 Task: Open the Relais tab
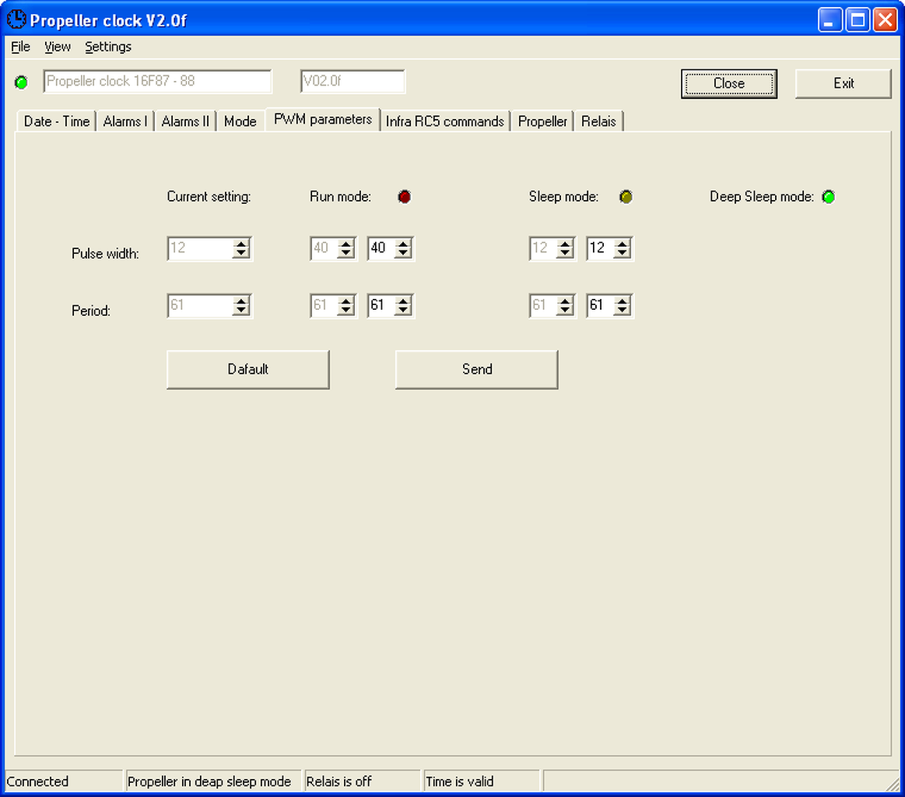598,121
